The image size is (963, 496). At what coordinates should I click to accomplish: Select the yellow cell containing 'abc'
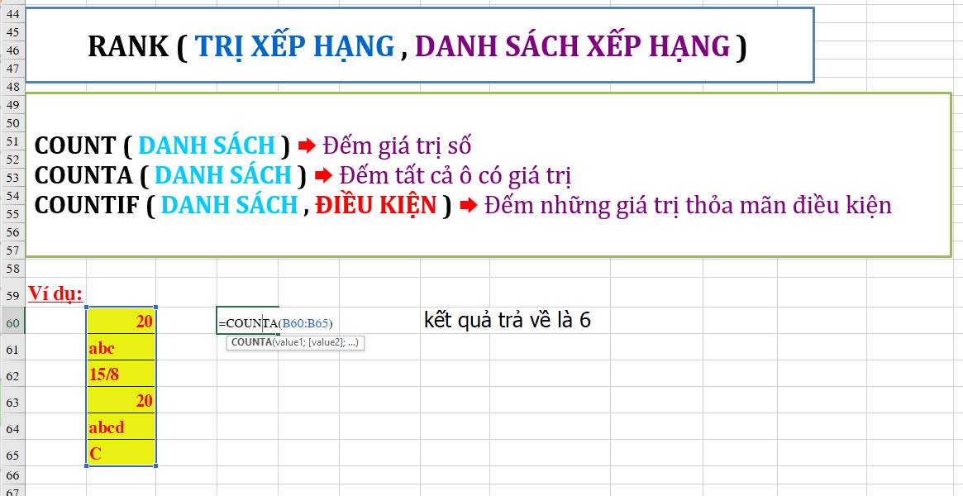click(x=121, y=348)
